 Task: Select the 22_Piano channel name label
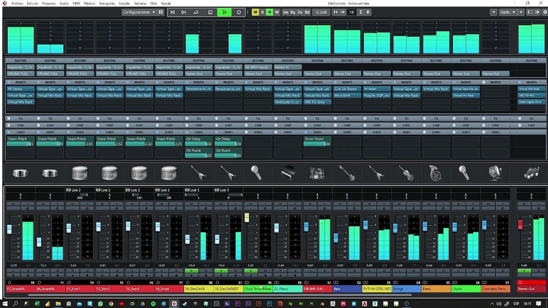[288, 289]
